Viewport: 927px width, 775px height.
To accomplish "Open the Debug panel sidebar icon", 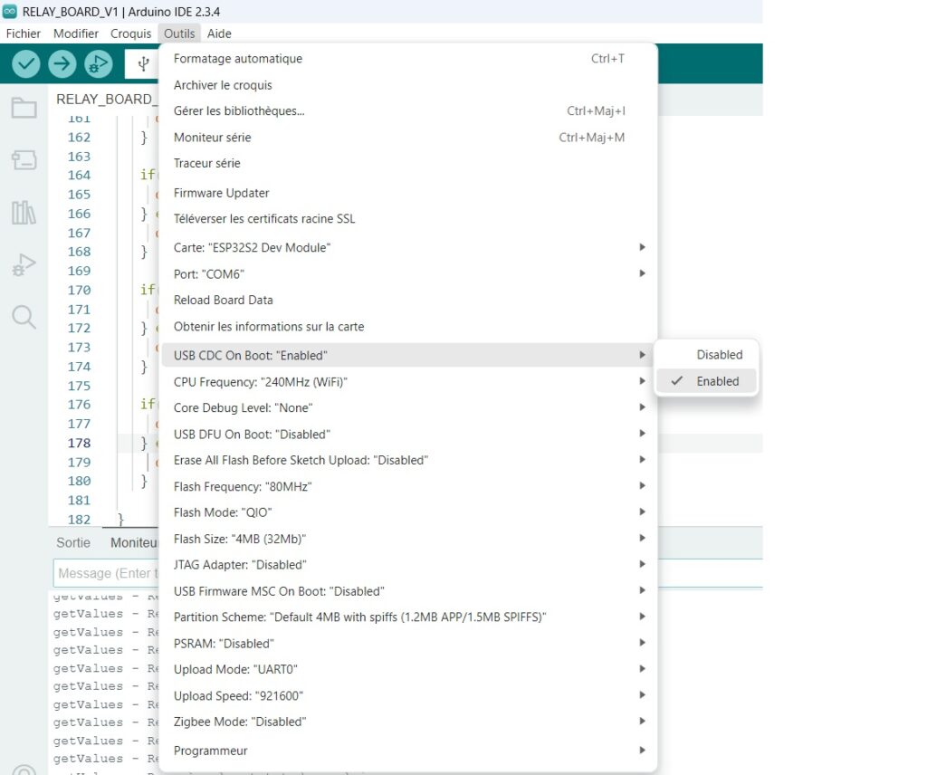I will pos(24,264).
